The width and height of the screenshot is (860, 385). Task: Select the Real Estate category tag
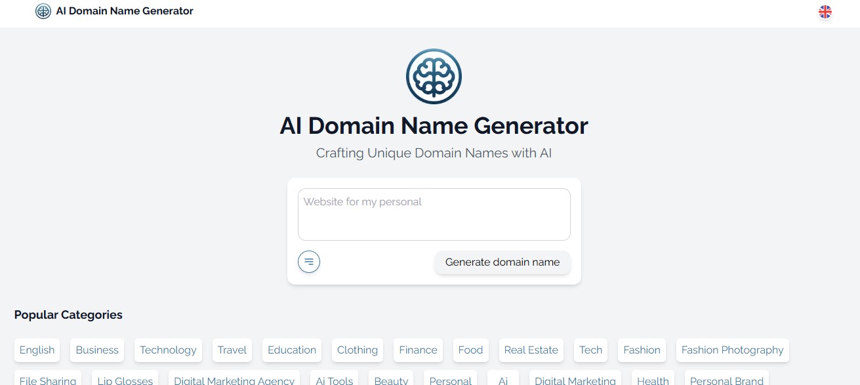click(x=531, y=350)
